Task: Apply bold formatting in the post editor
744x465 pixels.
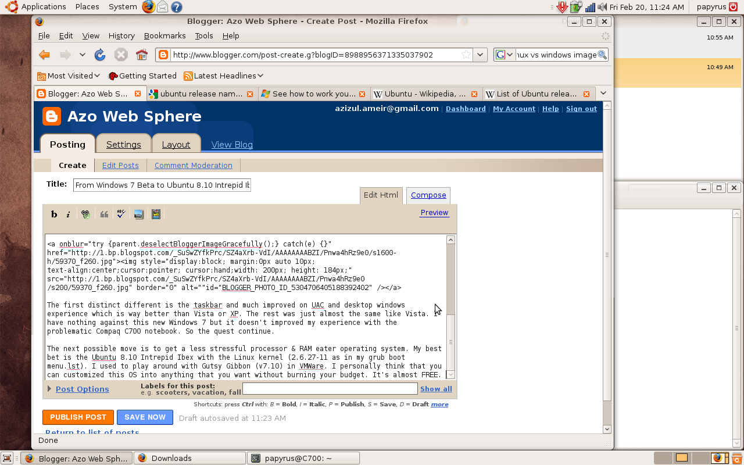Action: (54, 214)
